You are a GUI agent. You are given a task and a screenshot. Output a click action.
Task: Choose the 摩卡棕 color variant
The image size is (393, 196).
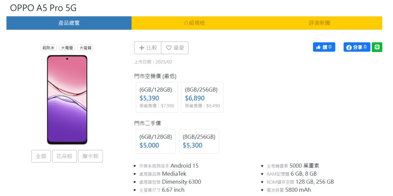point(90,156)
